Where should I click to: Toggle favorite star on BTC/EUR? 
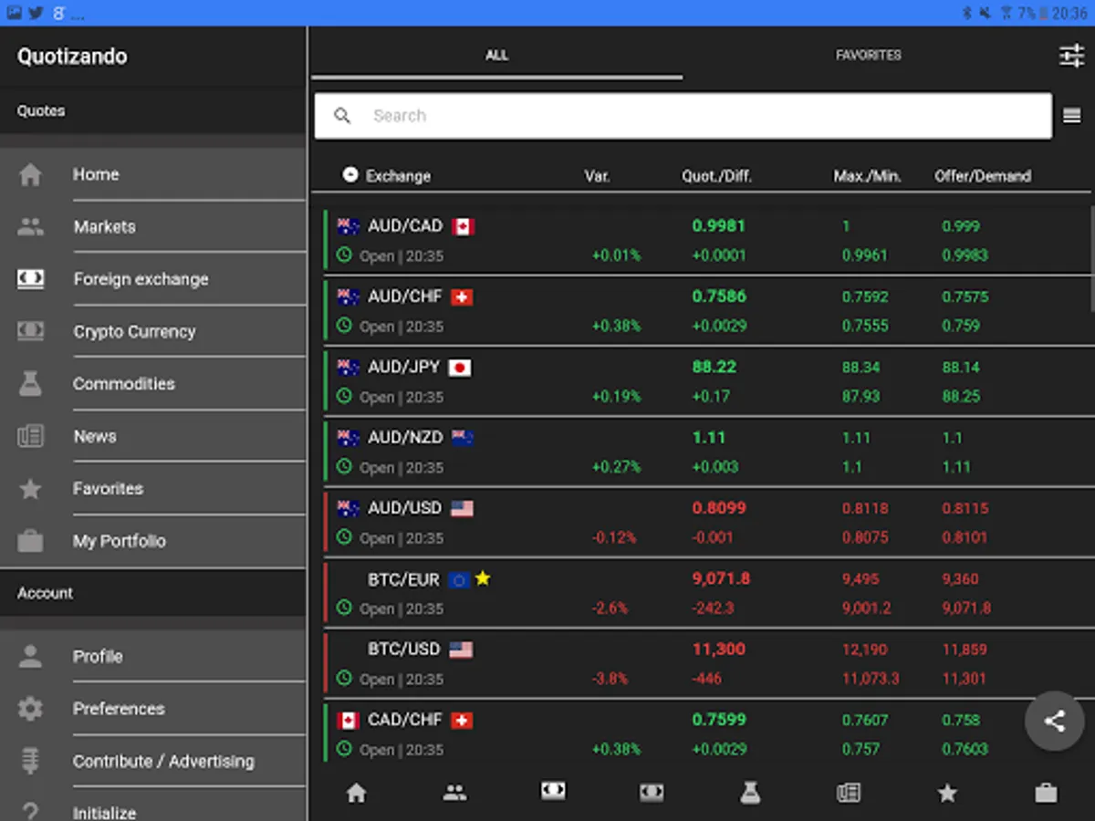click(483, 578)
